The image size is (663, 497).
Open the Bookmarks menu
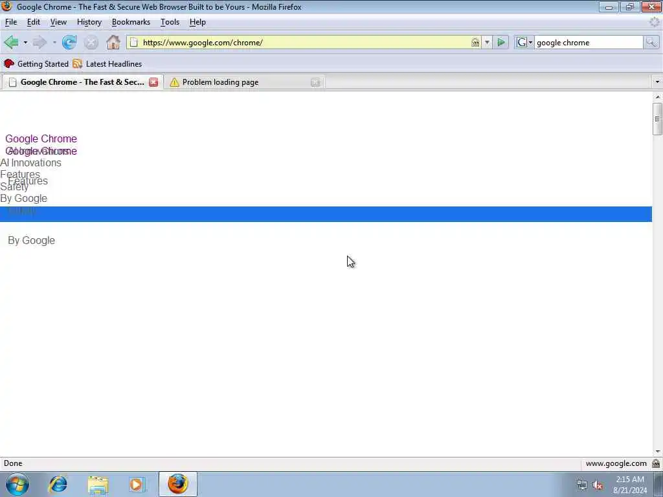[x=131, y=22]
